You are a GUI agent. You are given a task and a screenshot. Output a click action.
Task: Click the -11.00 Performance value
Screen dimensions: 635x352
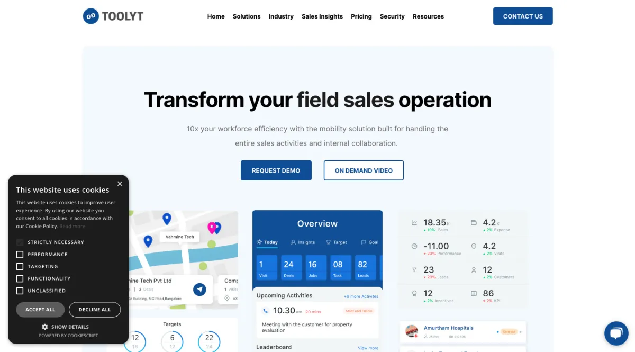[436, 246]
